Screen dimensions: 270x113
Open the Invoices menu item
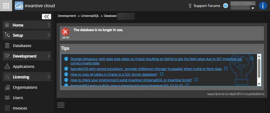20,108
